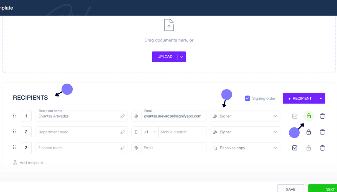337x192 pixels.
Task: Click the RECIPIENTS heading
Action: tap(30, 98)
